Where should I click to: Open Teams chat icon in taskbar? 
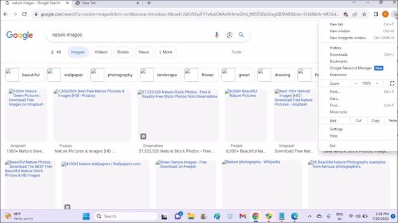[178, 216]
